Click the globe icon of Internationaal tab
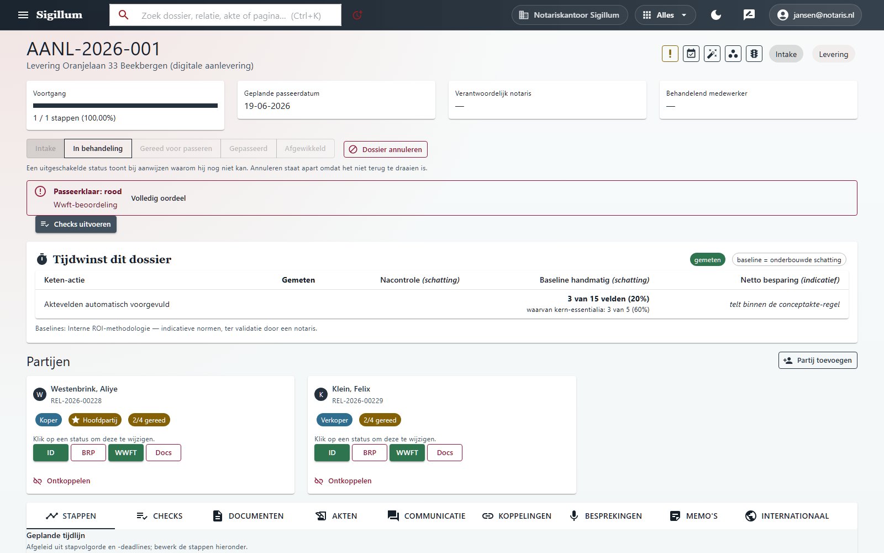The image size is (884, 553). pyautogui.click(x=750, y=516)
